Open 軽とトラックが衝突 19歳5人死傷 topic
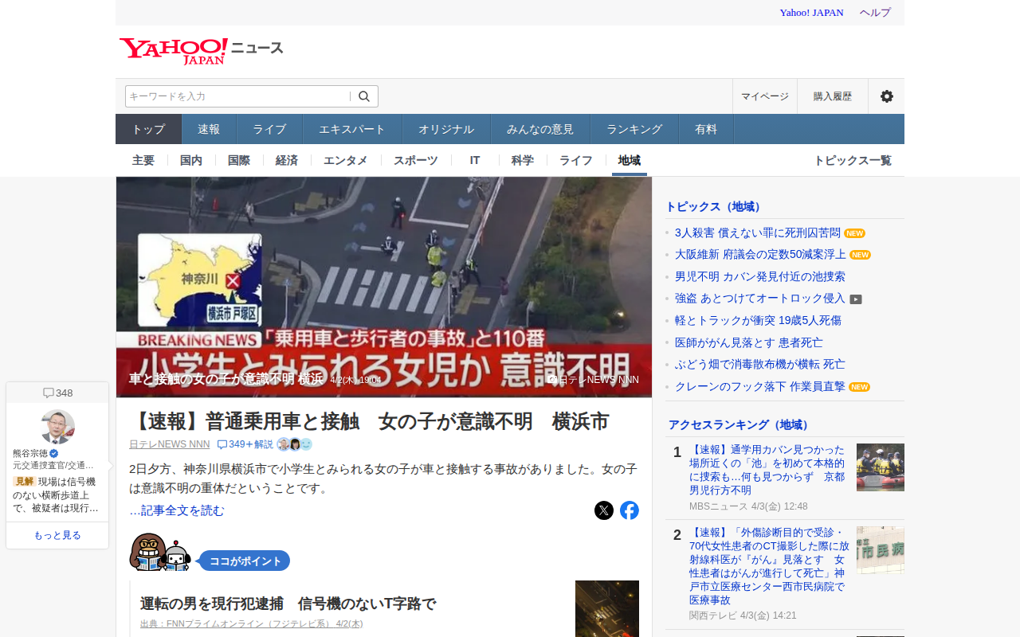Image resolution: width=1020 pixels, height=637 pixels. (758, 321)
